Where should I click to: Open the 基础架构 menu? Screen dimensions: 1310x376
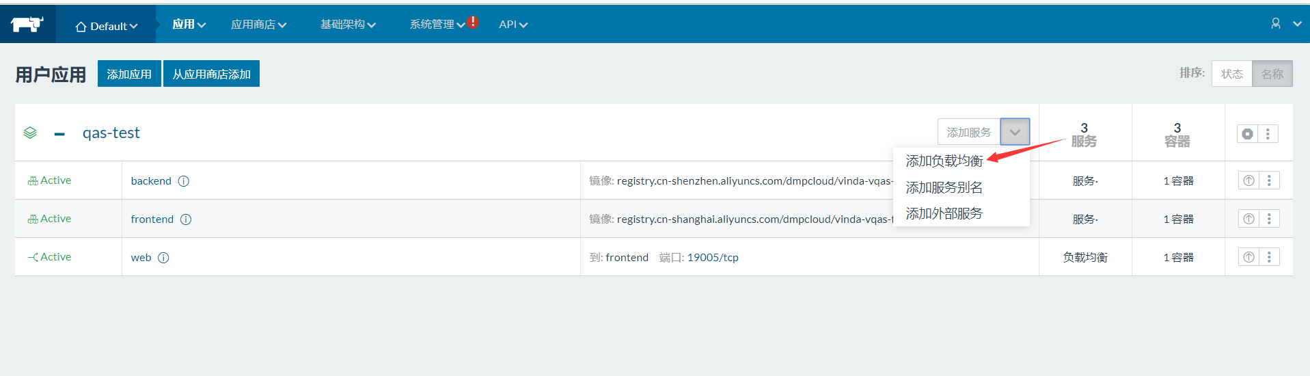click(x=348, y=25)
